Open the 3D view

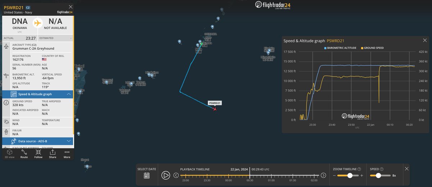(10, 154)
